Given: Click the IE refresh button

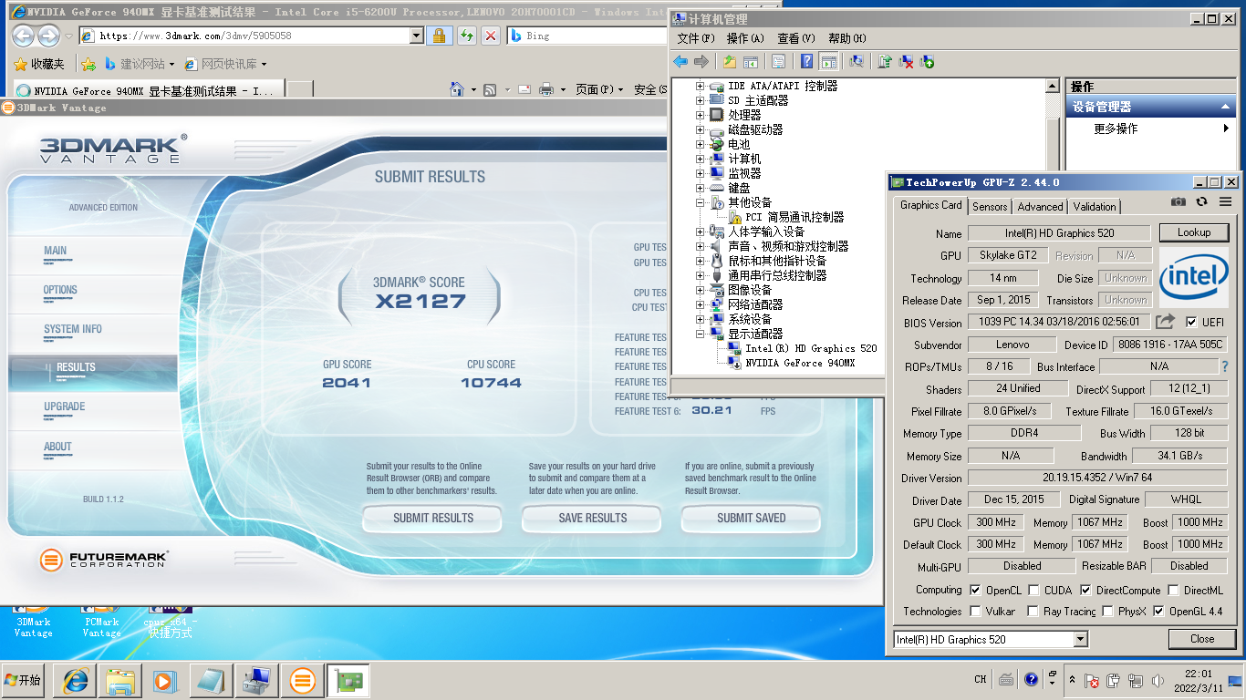Looking at the screenshot, I should click(x=467, y=36).
